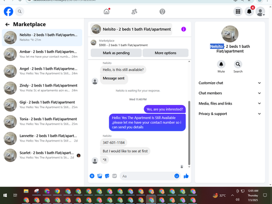The image size is (272, 204).
Task: Open taskbar volume speaker icon
Action: 238,200
